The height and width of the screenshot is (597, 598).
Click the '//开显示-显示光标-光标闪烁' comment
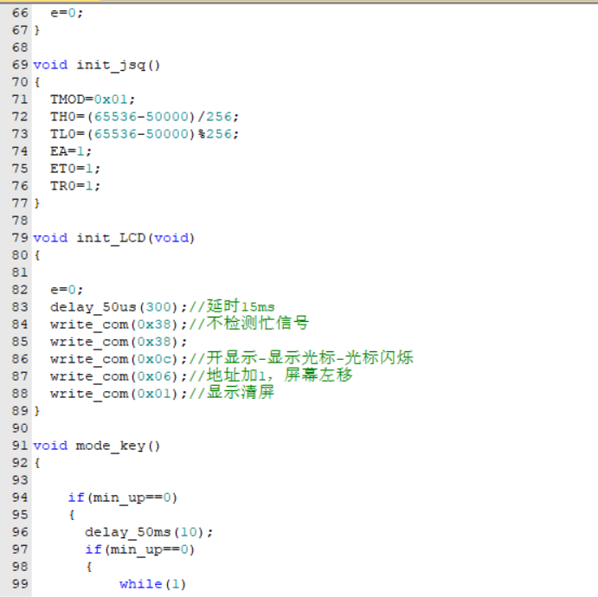point(301,358)
